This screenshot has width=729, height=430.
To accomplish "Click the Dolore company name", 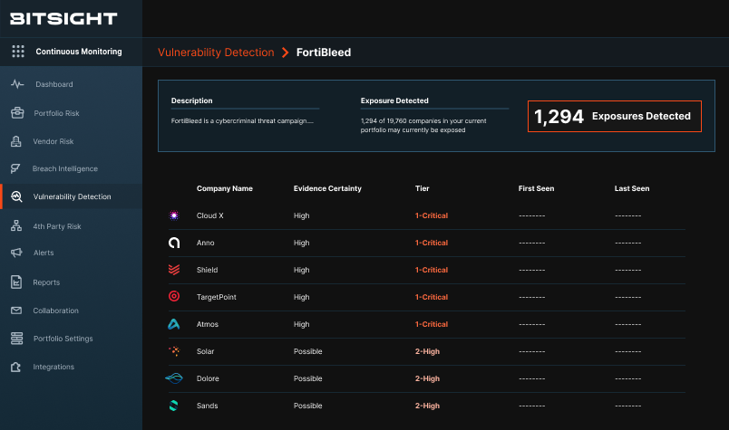I will (208, 378).
